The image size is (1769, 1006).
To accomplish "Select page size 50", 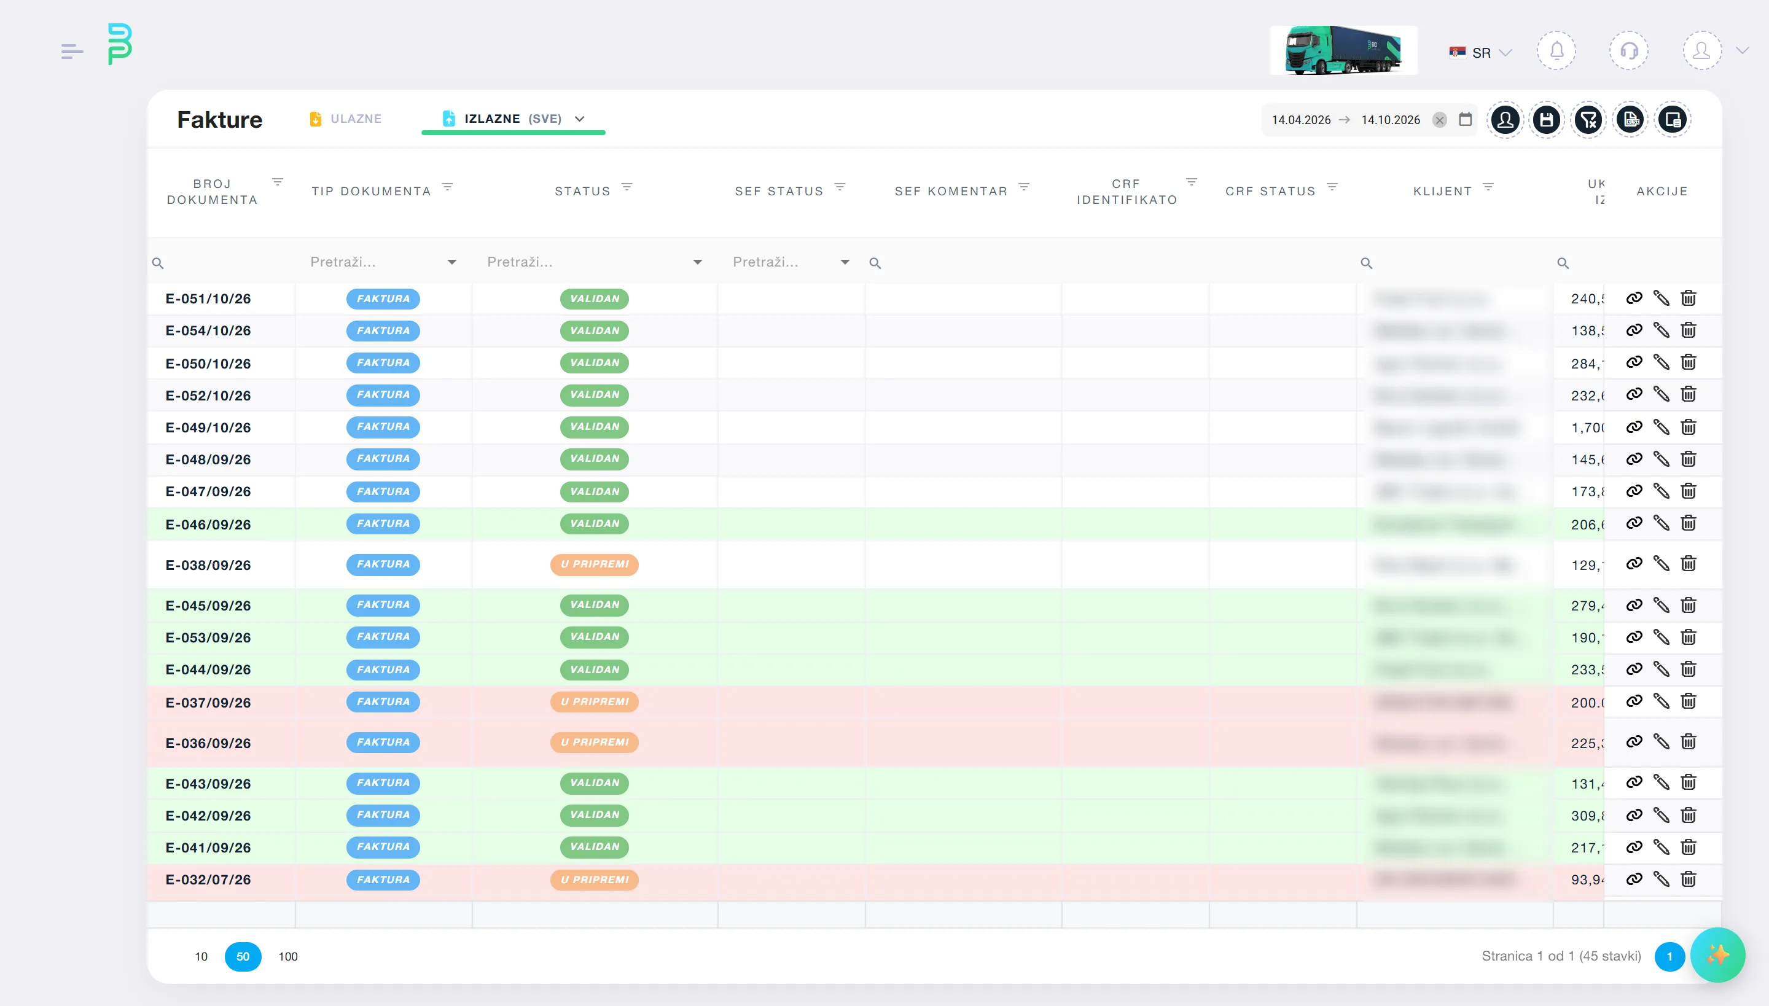I will point(243,956).
